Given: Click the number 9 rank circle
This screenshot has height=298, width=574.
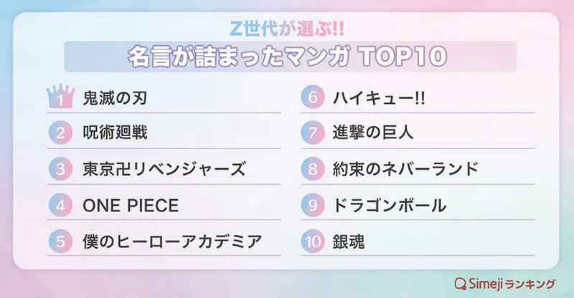Looking at the screenshot, I should pyautogui.click(x=313, y=206).
